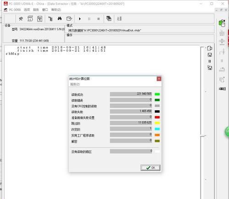Click the green database copy icon
This screenshot has width=229, height=199.
click(222, 23)
